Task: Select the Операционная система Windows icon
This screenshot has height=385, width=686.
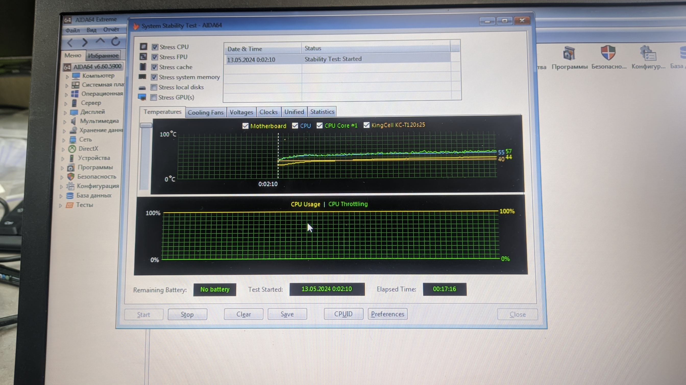Action: 75,94
